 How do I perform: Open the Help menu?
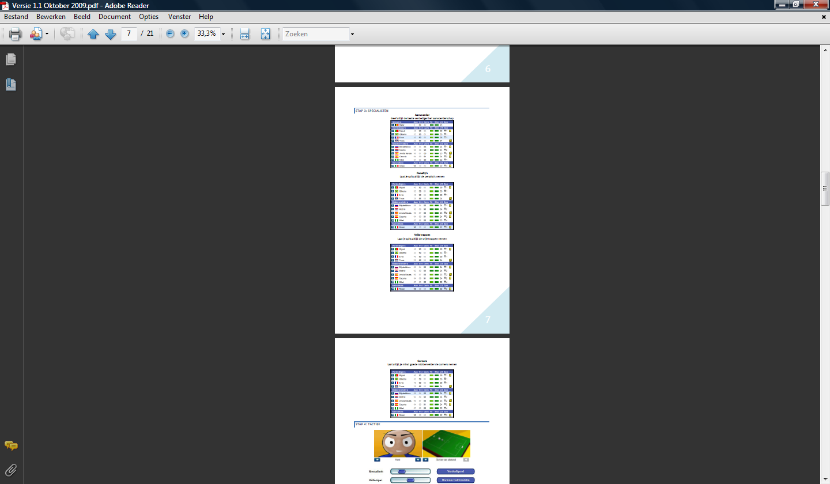(206, 17)
